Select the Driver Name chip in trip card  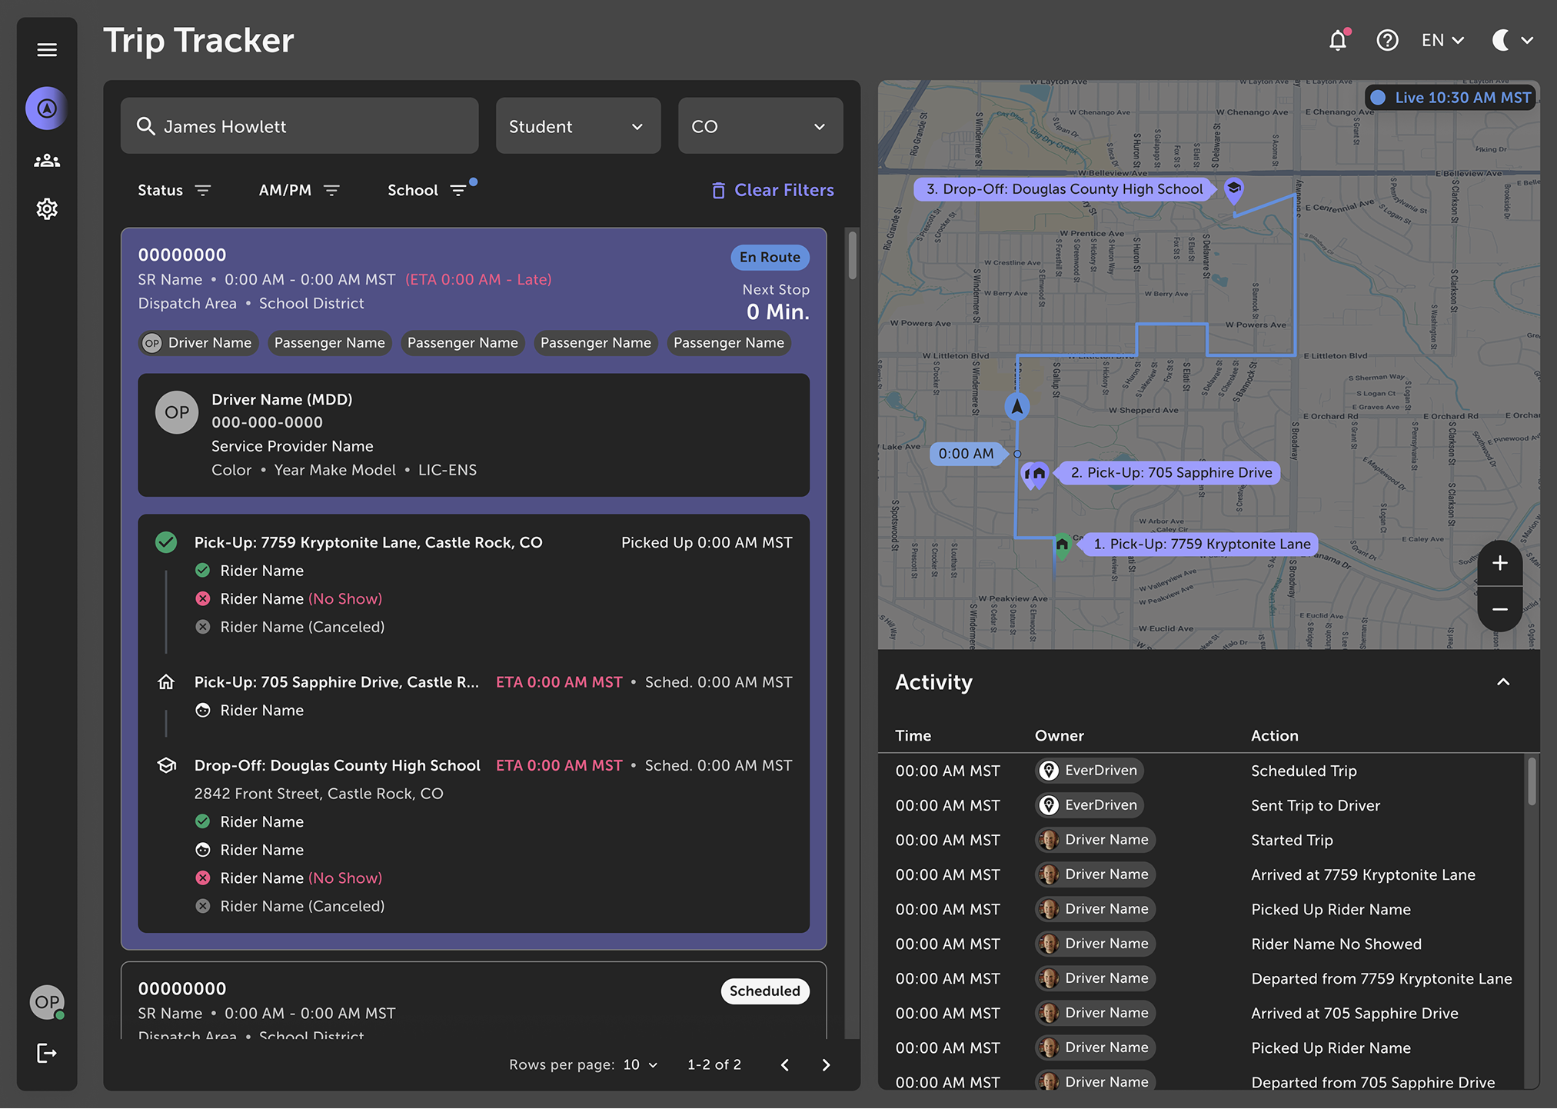198,343
